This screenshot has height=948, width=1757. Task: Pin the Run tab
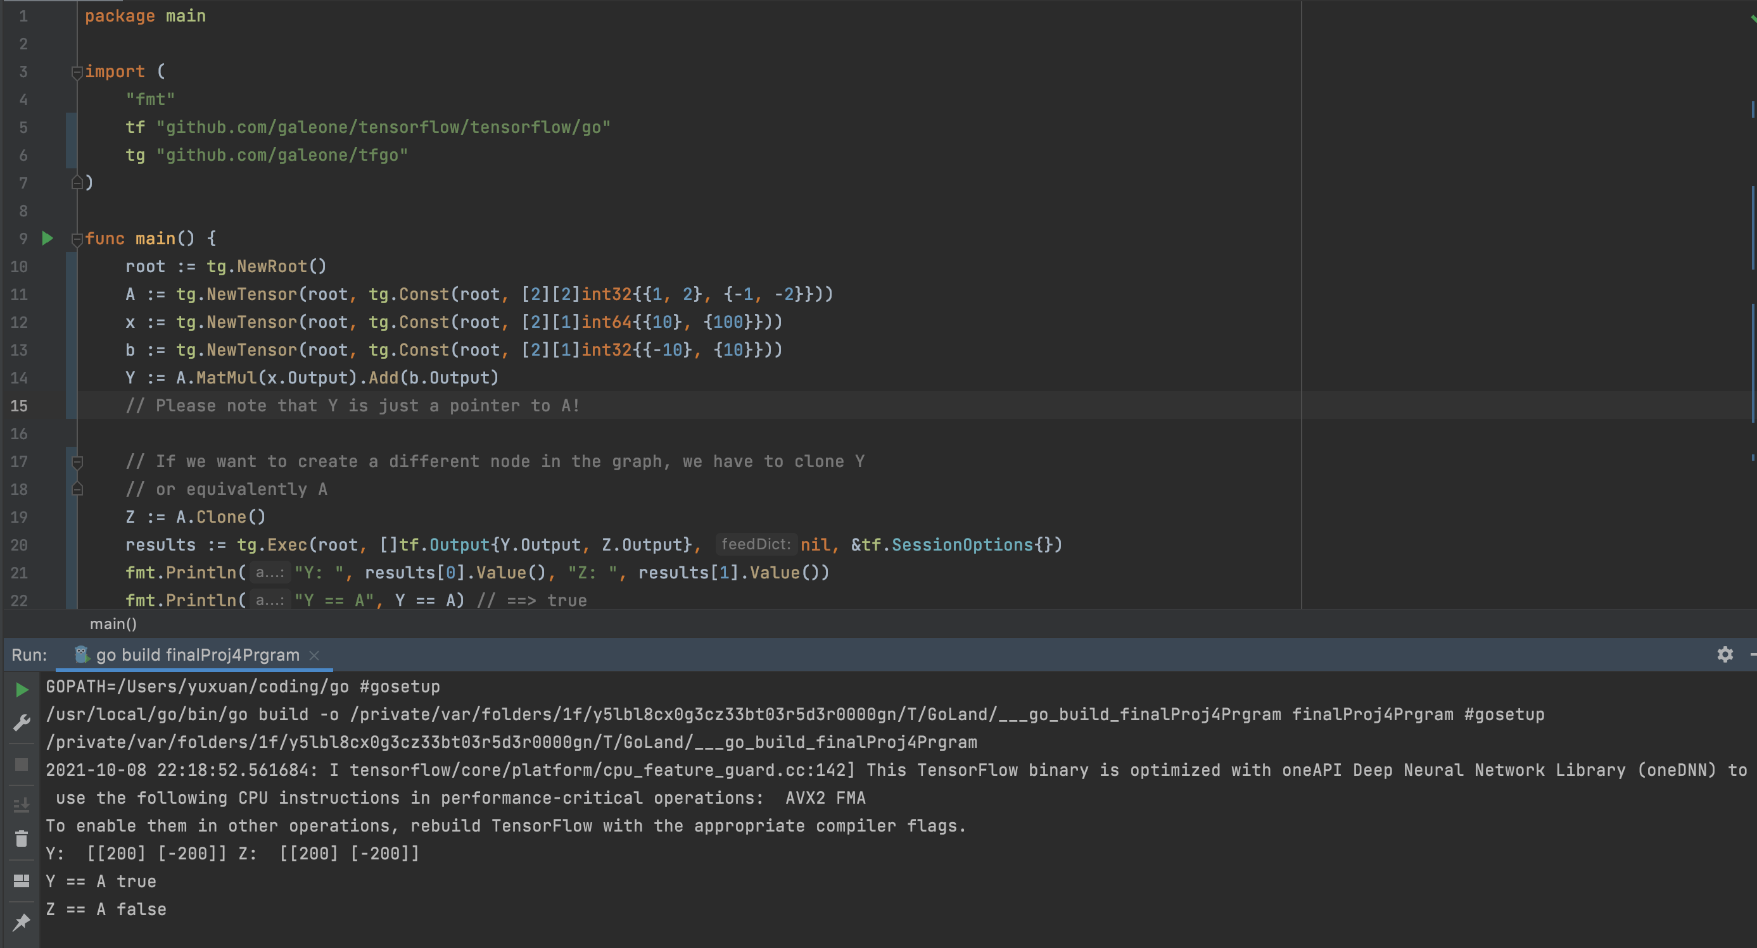coord(22,922)
